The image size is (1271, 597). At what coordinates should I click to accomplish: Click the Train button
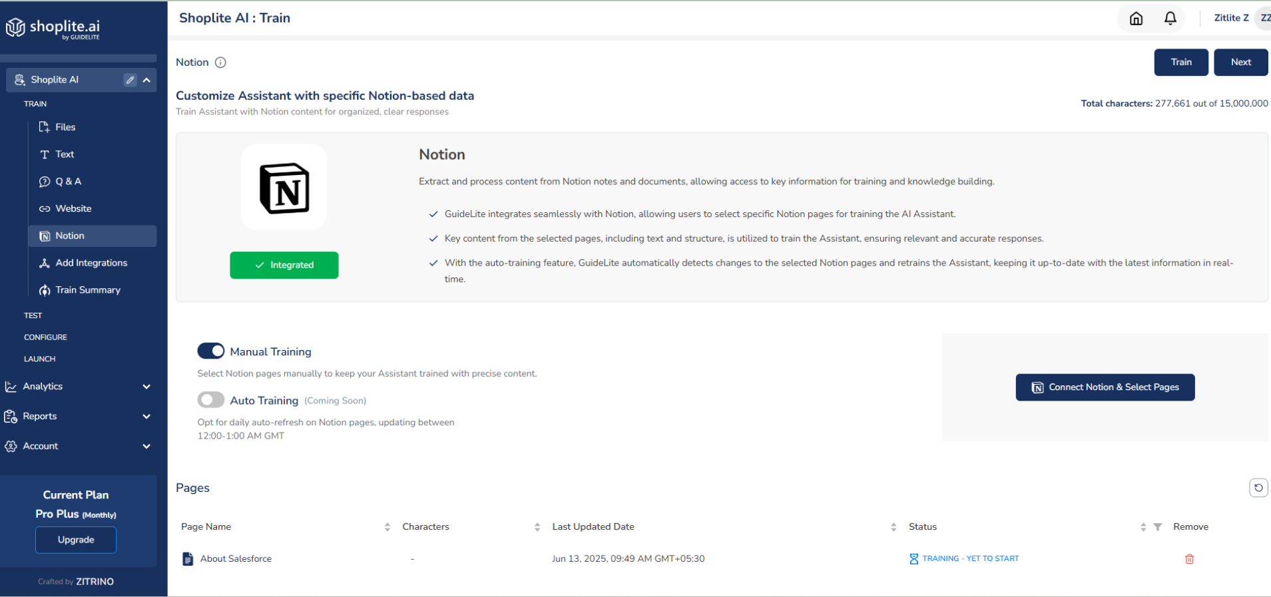[x=1181, y=63]
